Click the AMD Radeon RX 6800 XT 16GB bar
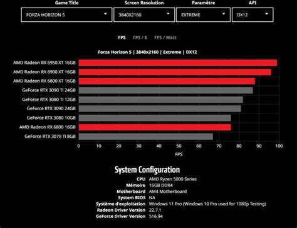 (x=167, y=81)
